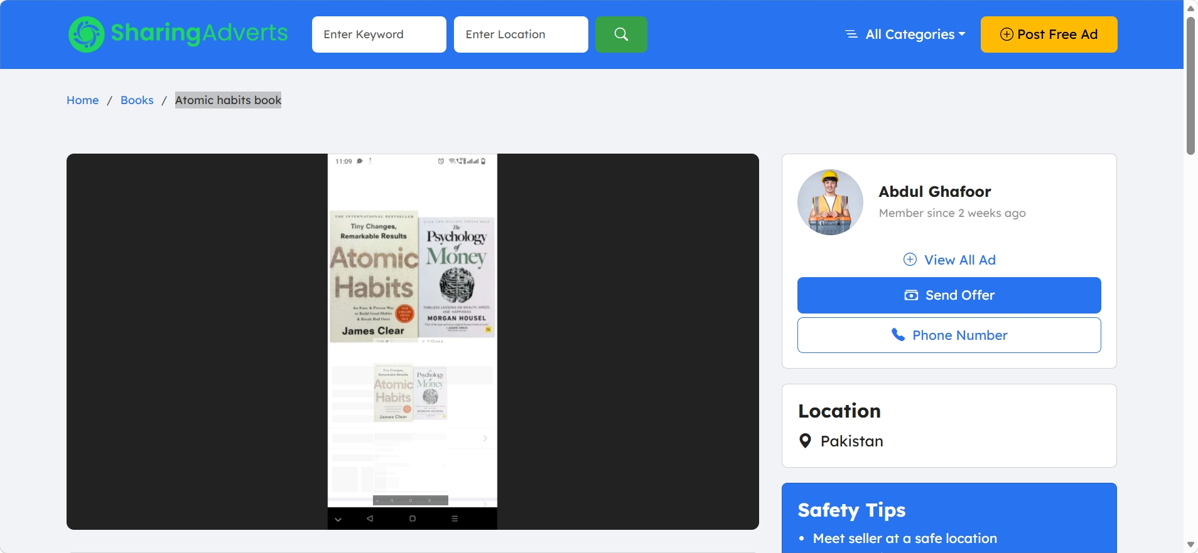Click the page scrollbar up arrow
Screen dimensions: 1198x553
tap(1190, 8)
